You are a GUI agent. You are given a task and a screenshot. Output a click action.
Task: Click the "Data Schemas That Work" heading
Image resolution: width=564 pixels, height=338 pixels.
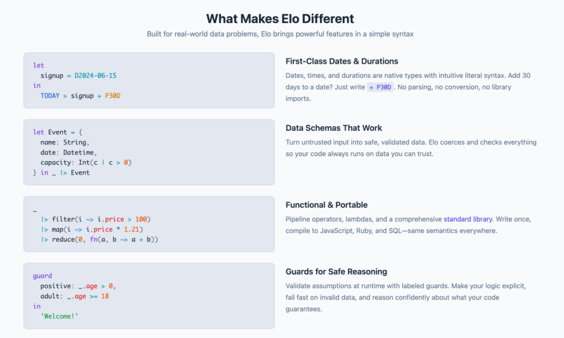[x=334, y=128]
